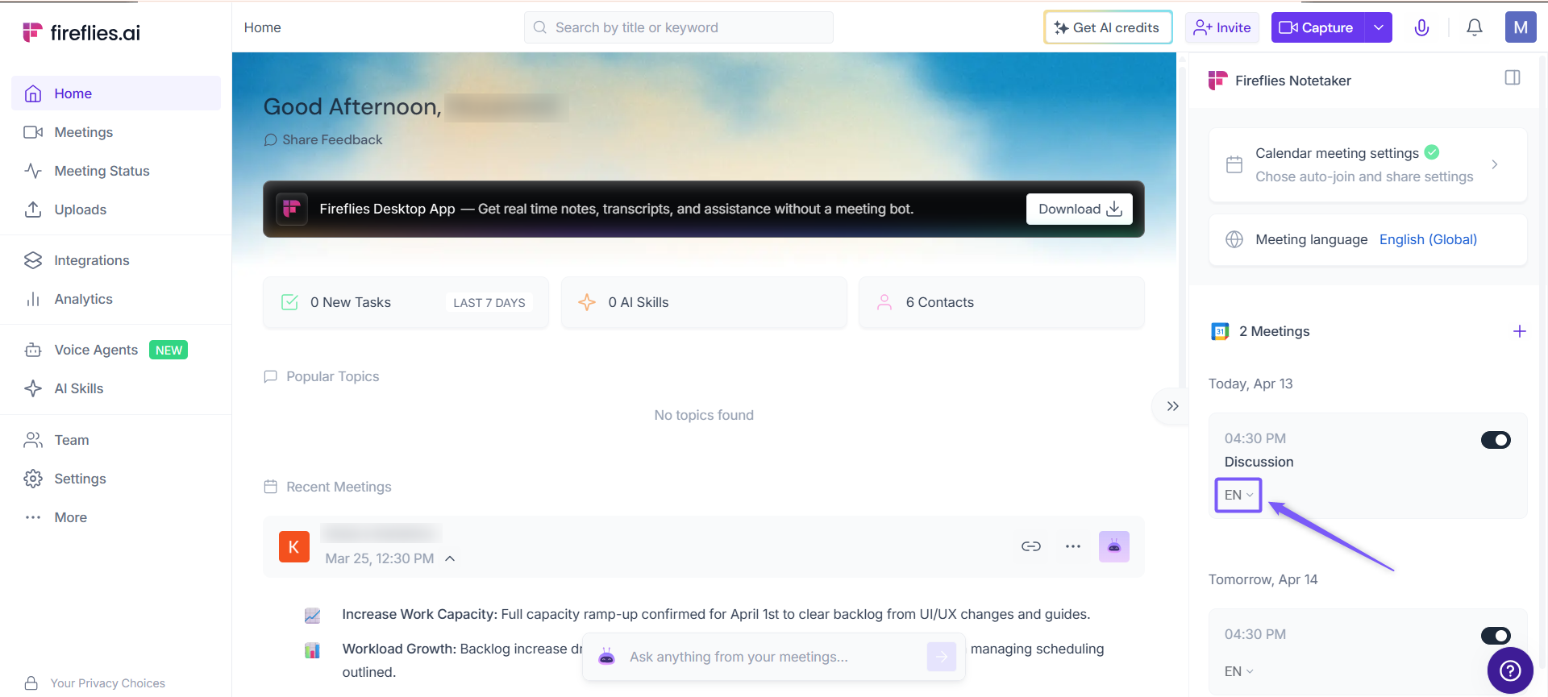The height and width of the screenshot is (697, 1548).
Task: Toggle notetaker for today's 04:30 PM Discussion
Action: pos(1496,440)
